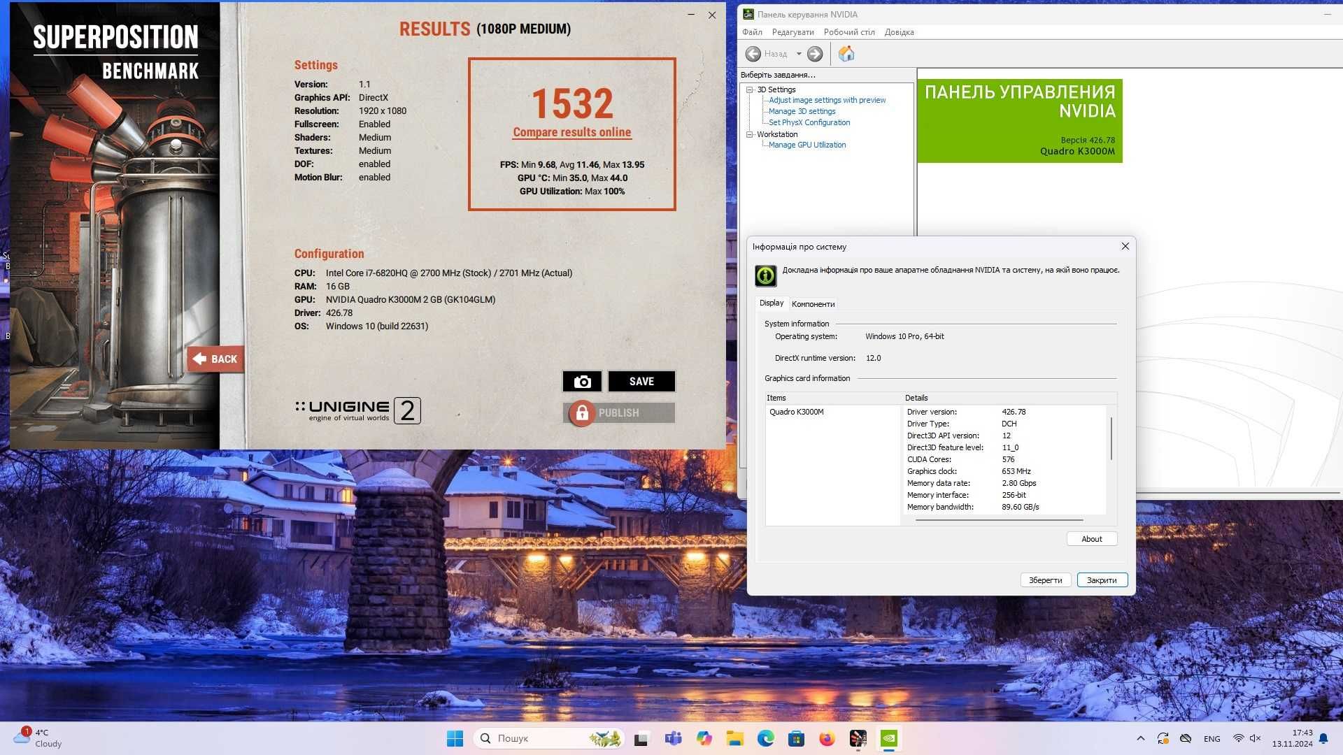This screenshot has width=1343, height=755.
Task: Collapse the 3D Settings tree node
Action: pos(750,89)
